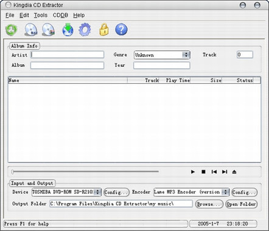The width and height of the screenshot is (269, 231).
Task: Click into the Year text field
Action: 162,65
